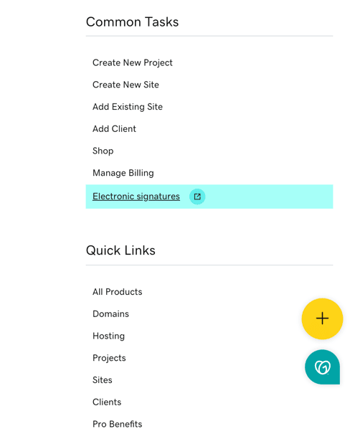This screenshot has height=434, width=350.
Task: Click the highlighted Electronic signatures row
Action: point(209,197)
